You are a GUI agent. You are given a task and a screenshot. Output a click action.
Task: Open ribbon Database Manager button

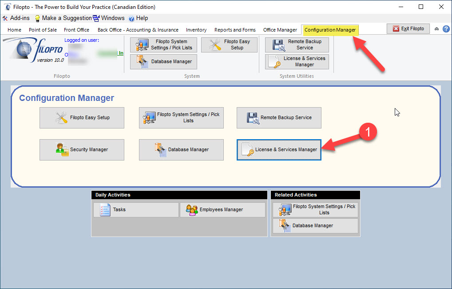coord(163,61)
